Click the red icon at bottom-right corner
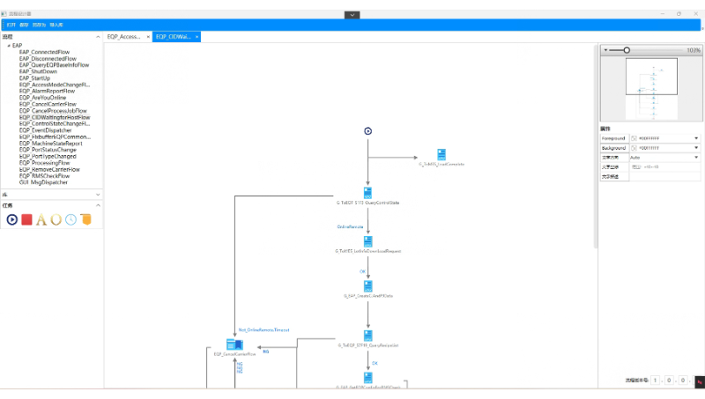The image size is (705, 399). pos(700,382)
